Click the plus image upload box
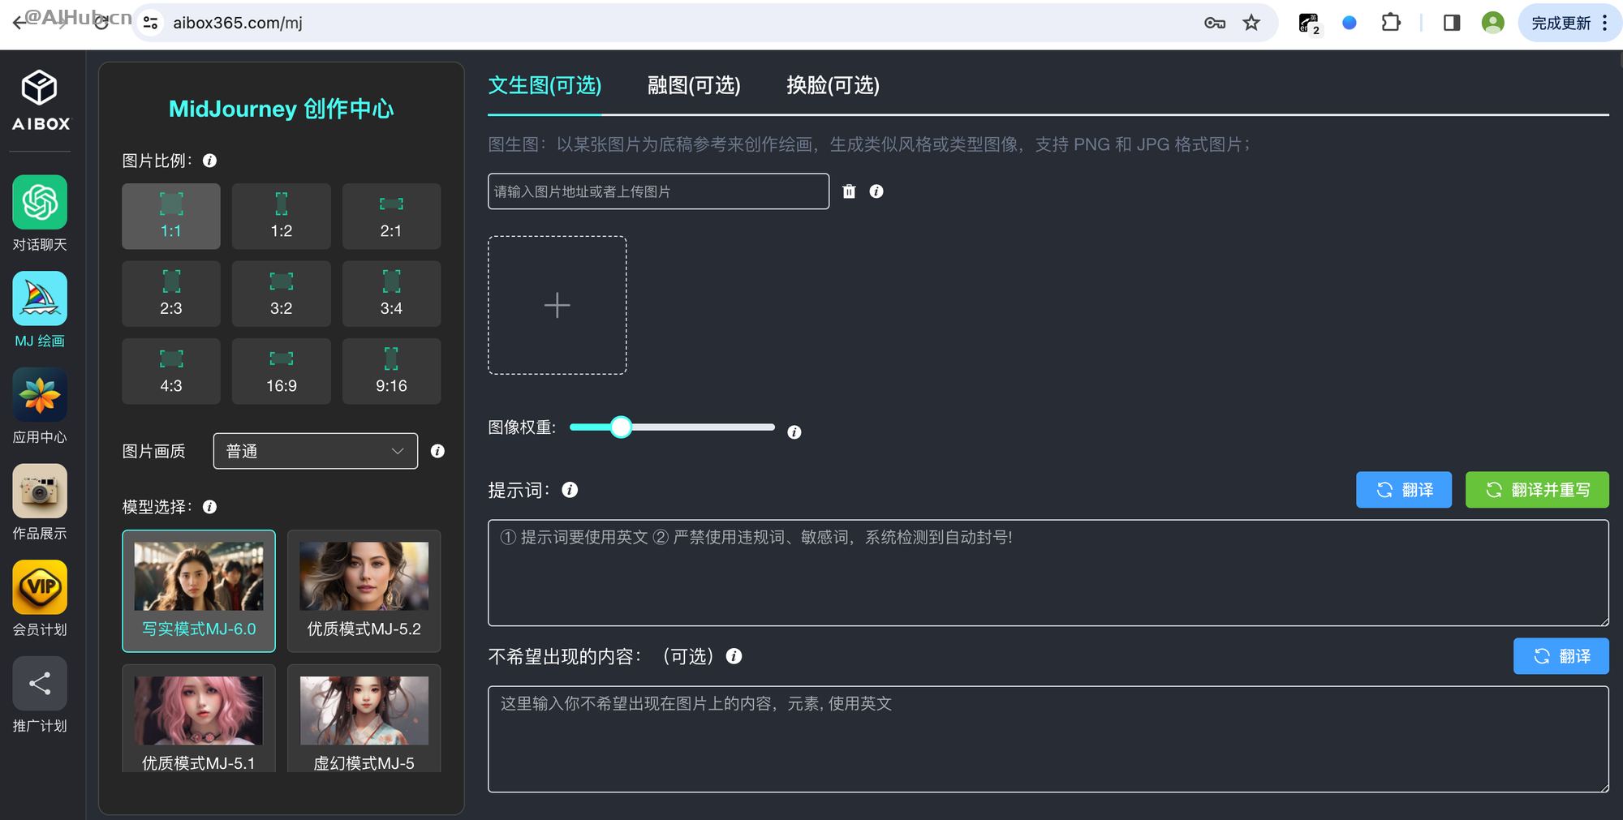This screenshot has height=820, width=1623. [558, 305]
